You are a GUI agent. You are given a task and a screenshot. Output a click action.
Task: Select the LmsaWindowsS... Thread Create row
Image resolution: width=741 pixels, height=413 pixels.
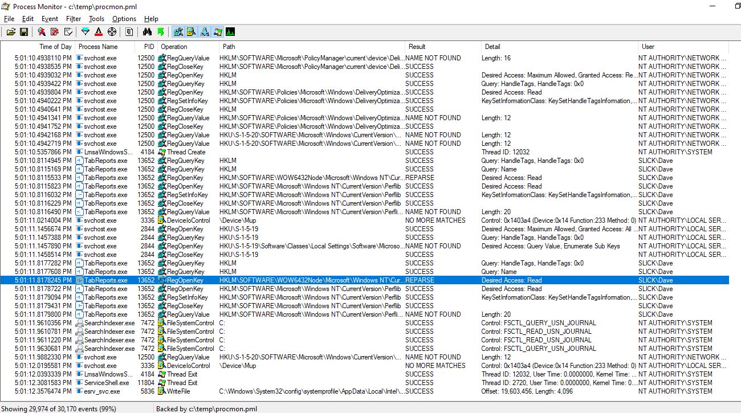click(365, 152)
